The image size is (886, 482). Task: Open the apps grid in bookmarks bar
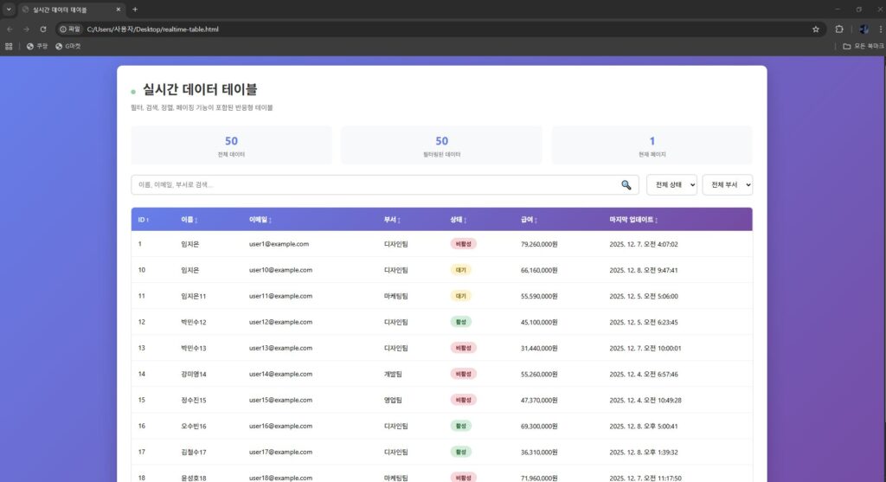[9, 47]
